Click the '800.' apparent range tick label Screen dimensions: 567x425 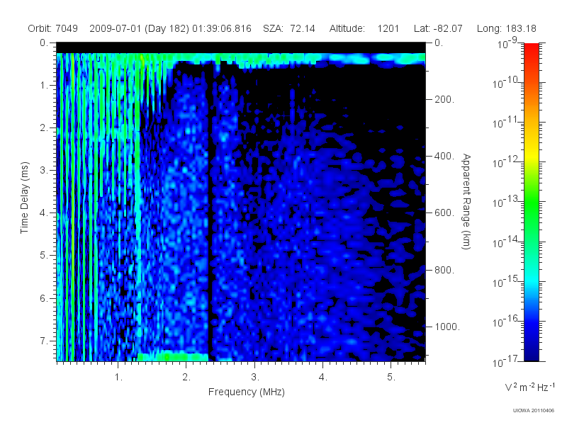pos(444,270)
